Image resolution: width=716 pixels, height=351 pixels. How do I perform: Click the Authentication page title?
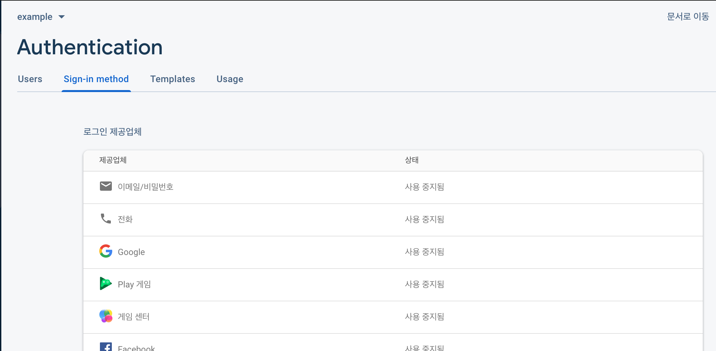click(90, 47)
